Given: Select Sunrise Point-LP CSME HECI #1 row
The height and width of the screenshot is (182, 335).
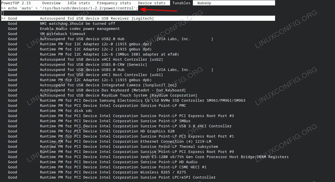Looking at the screenshot, I should click(107, 167).
